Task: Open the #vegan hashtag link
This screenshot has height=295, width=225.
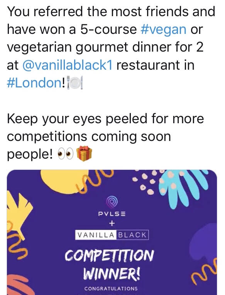Action: (164, 30)
